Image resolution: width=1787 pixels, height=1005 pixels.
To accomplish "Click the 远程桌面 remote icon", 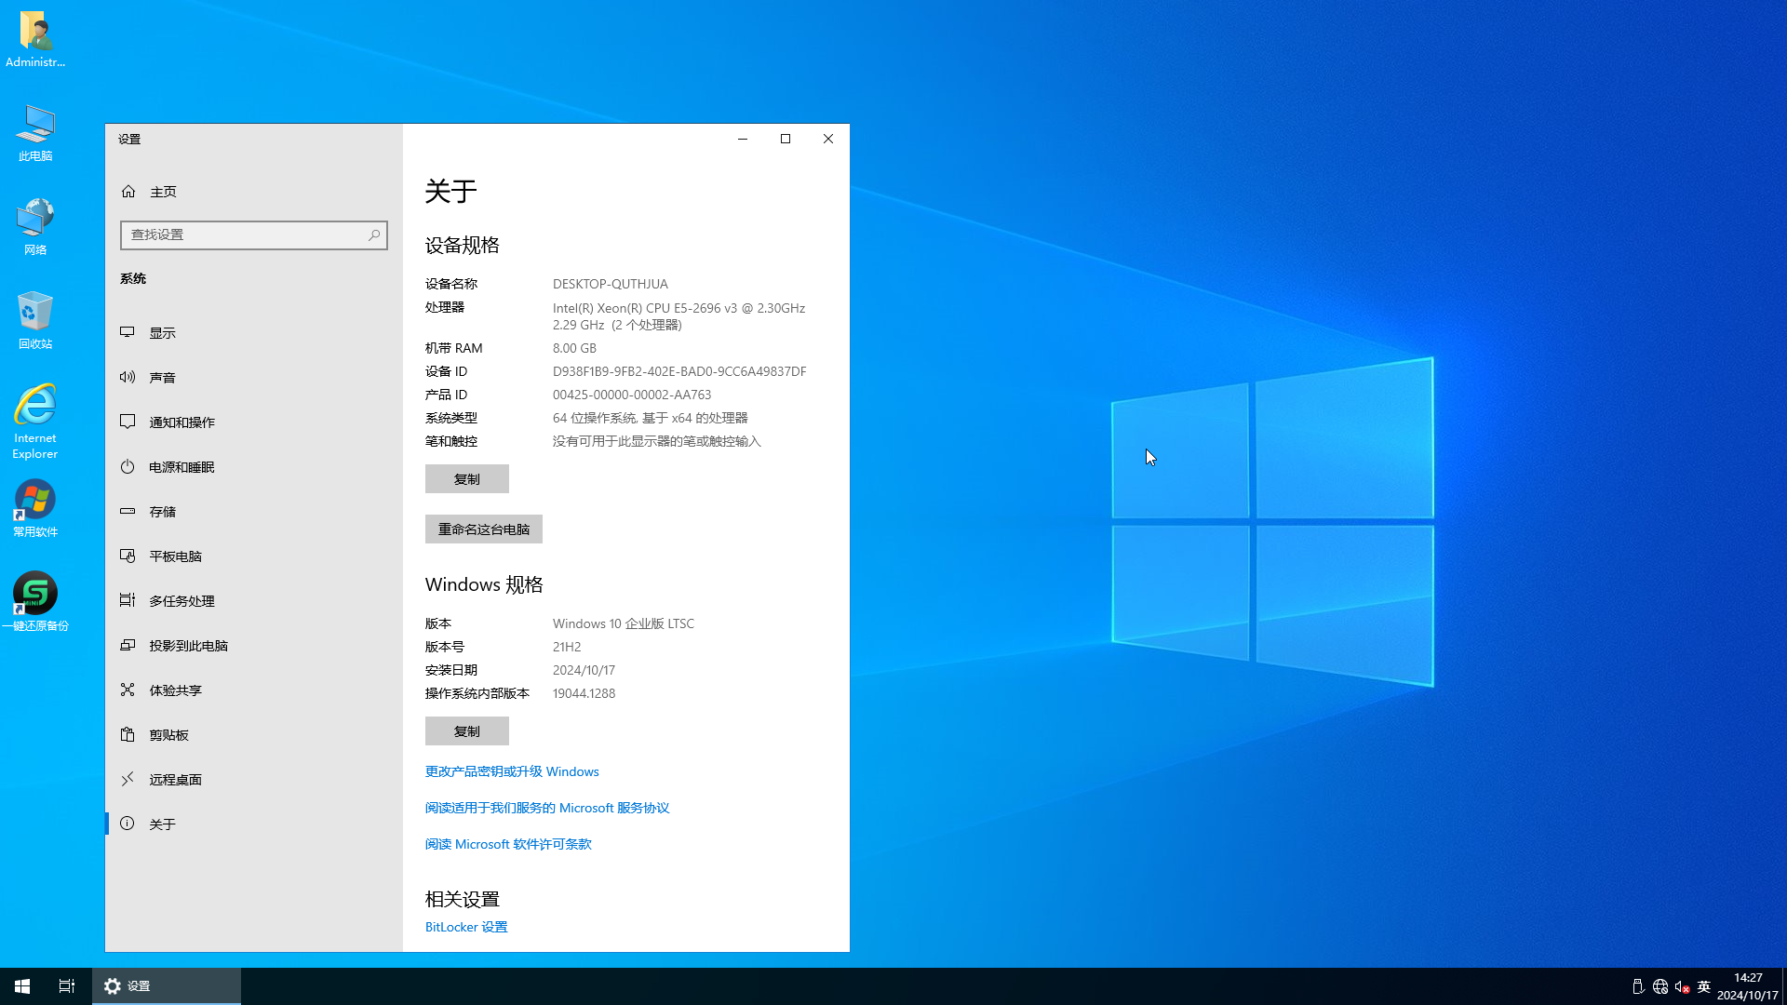I will (x=128, y=779).
